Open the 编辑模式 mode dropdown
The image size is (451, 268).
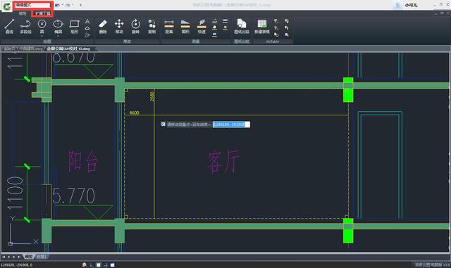(x=32, y=5)
